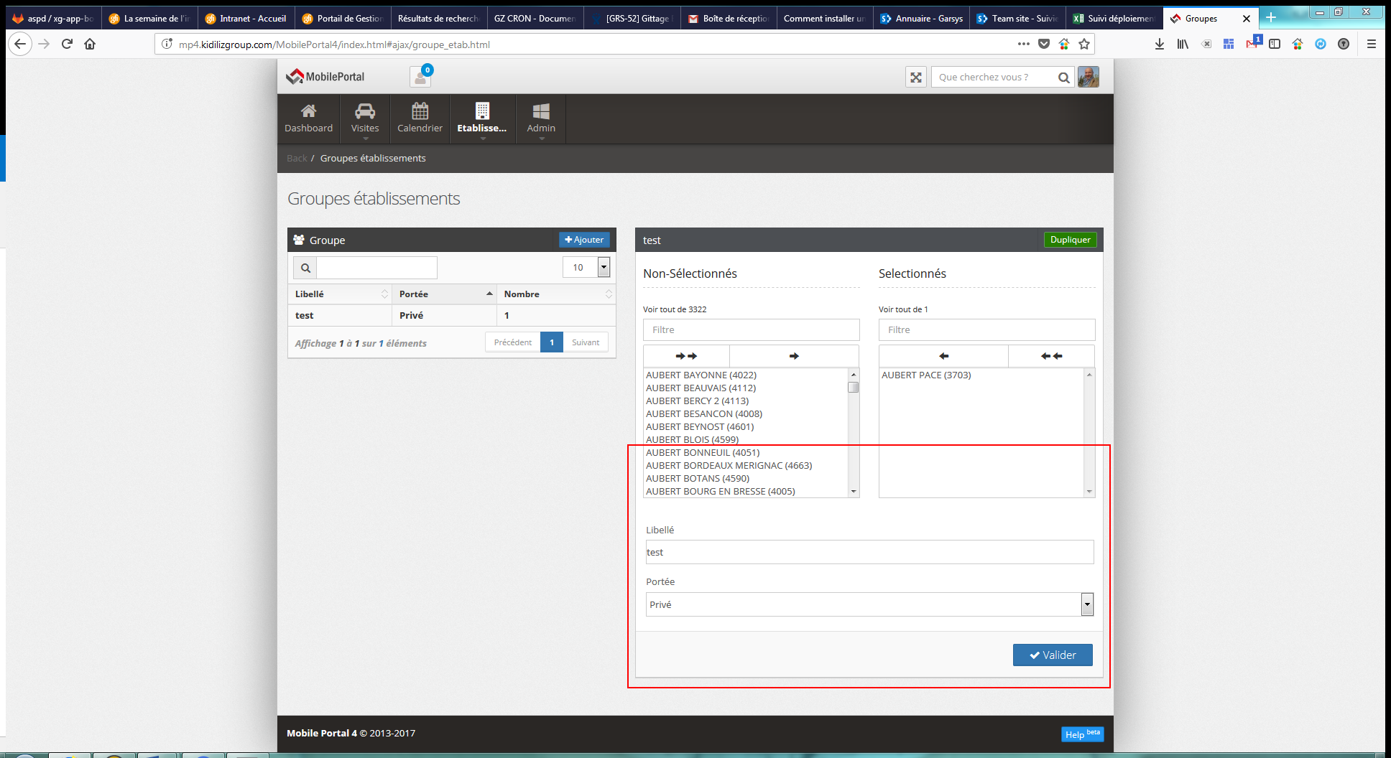This screenshot has height=758, width=1391.
Task: Click the Non-Sélectionnés Filtre input field
Action: point(751,330)
